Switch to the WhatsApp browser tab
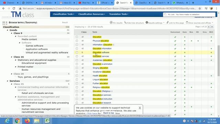 click(180, 3)
